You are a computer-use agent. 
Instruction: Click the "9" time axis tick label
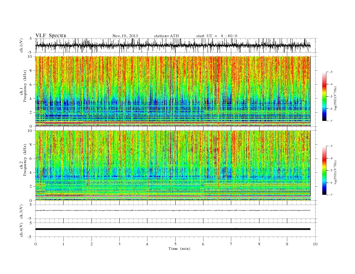tap(287, 244)
